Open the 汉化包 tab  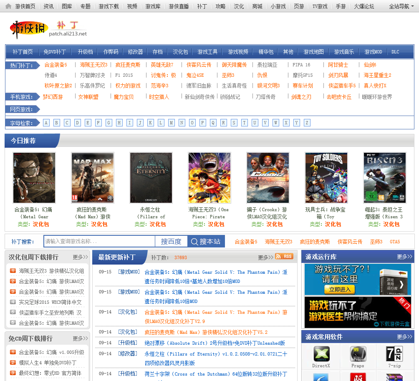click(x=180, y=52)
